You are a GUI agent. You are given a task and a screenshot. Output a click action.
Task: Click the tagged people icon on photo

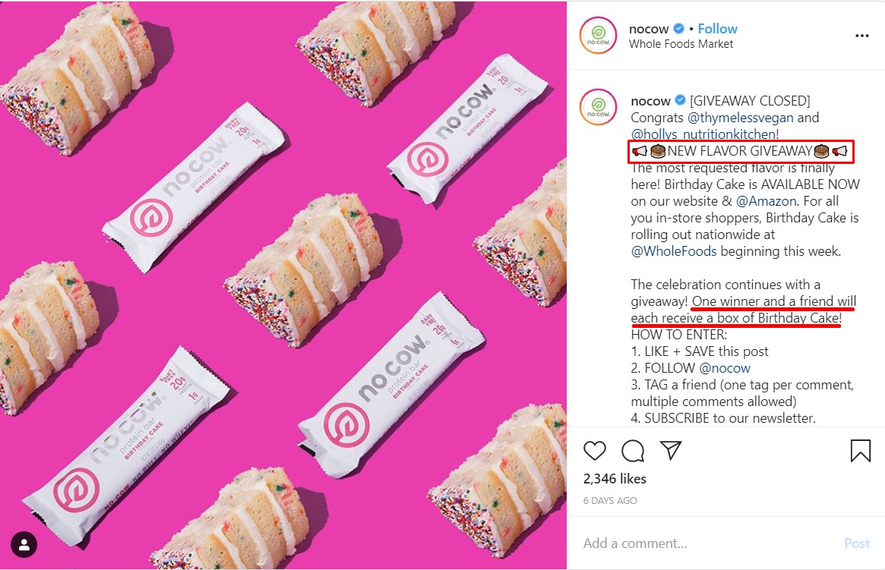[24, 545]
